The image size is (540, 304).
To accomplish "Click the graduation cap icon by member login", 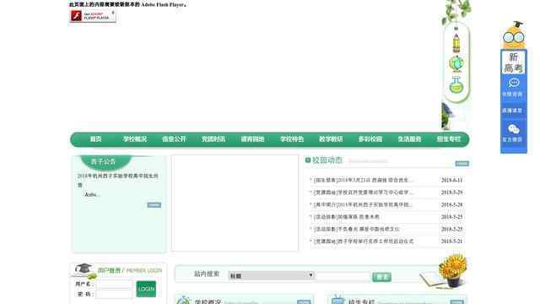I will (84, 269).
